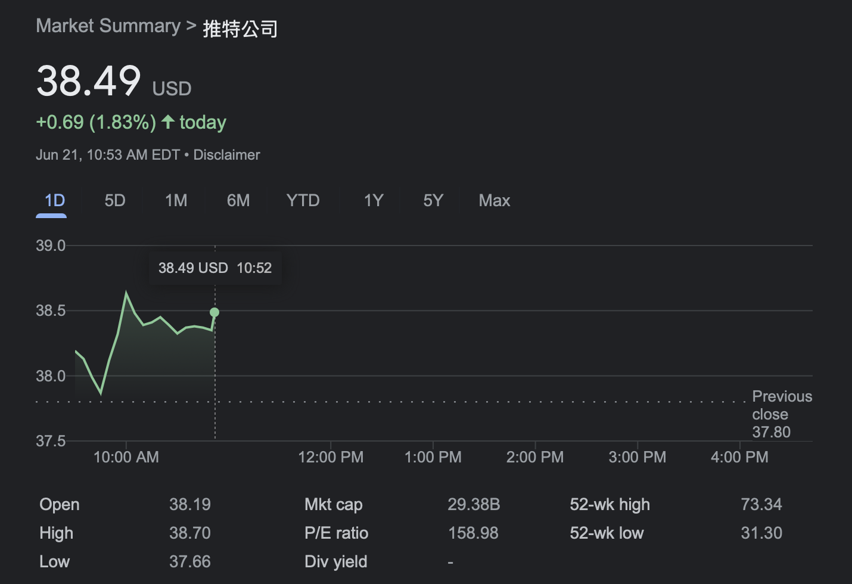Click the 2:00 PM axis label

535,457
